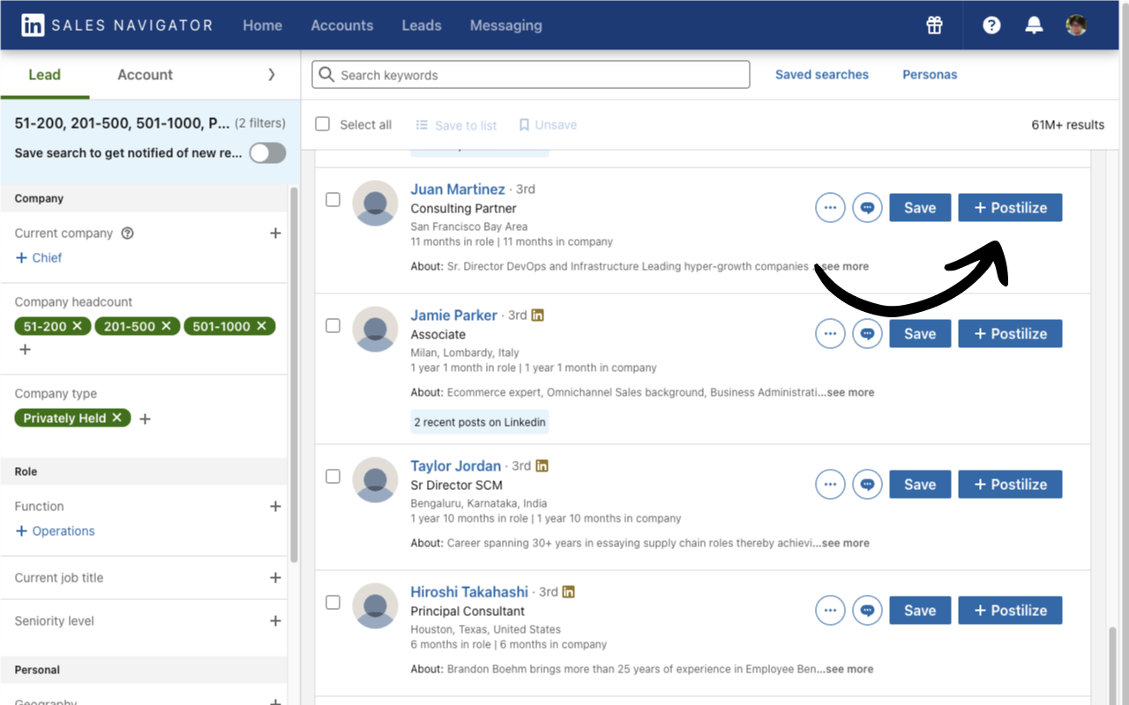The height and width of the screenshot is (705, 1129).
Task: Open Hiroshi Takahashi's profile picture
Action: [x=375, y=606]
